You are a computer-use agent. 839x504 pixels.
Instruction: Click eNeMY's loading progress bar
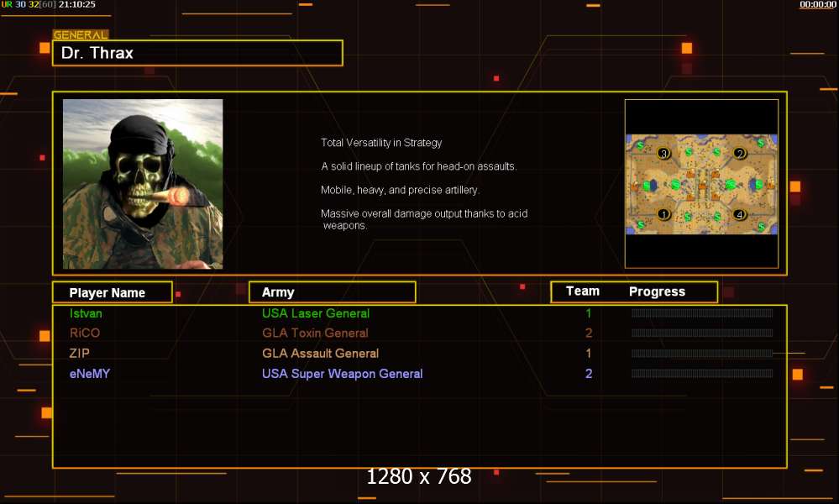[702, 374]
